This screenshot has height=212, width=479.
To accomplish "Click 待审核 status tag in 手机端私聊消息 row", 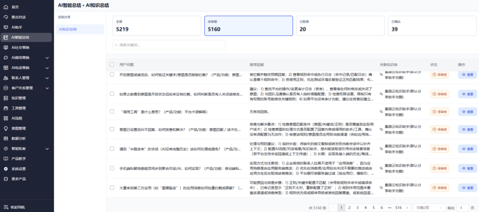I will [440, 169].
